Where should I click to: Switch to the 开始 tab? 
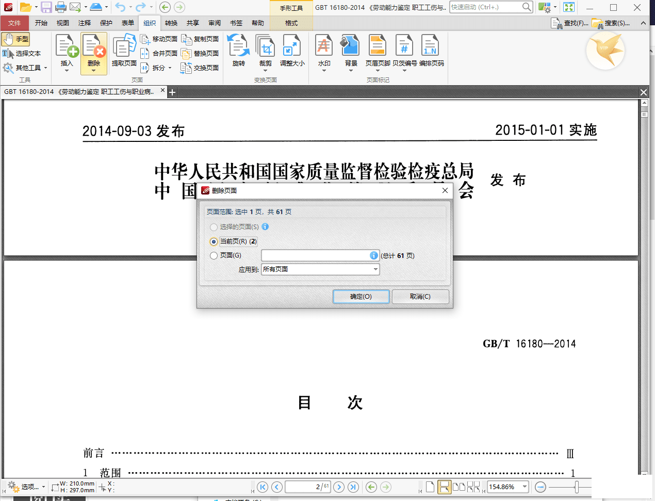pos(41,23)
